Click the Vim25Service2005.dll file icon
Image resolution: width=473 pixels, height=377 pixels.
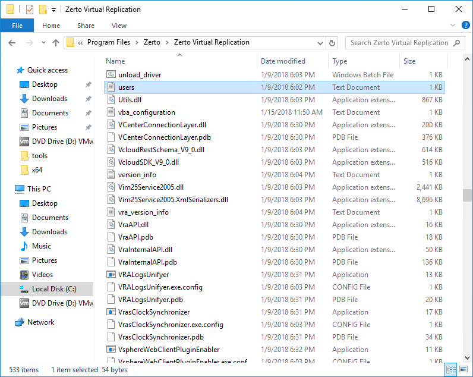click(111, 187)
